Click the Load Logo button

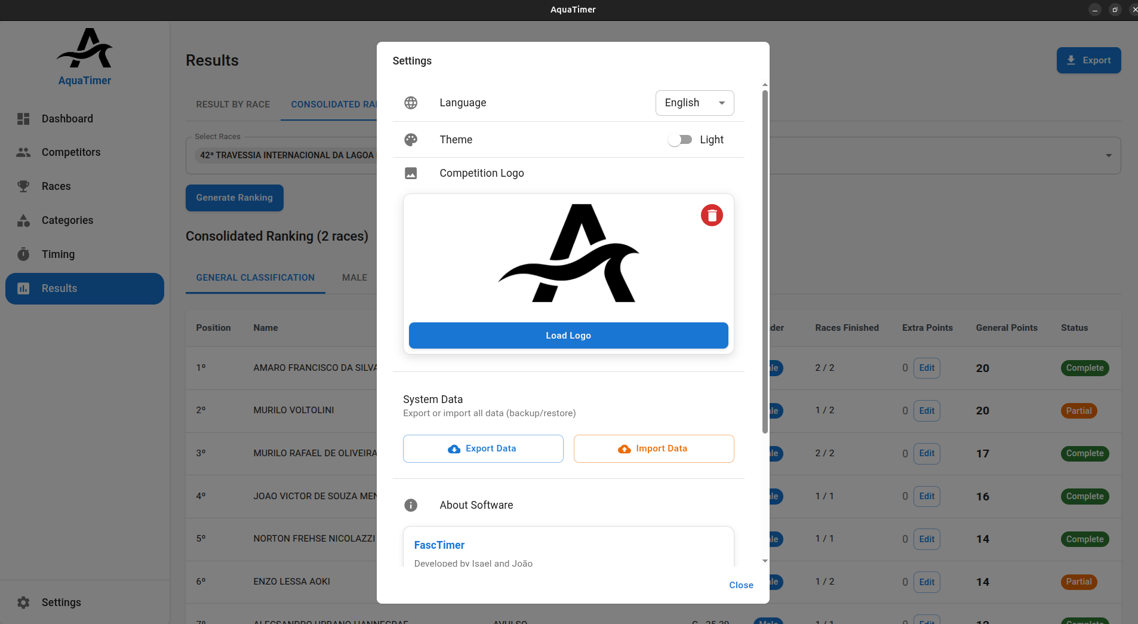click(x=568, y=336)
